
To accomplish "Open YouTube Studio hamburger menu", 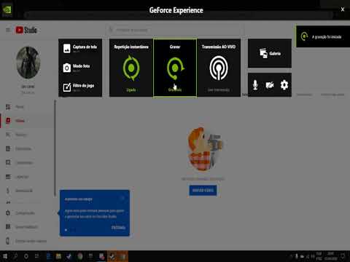I will tap(8, 30).
